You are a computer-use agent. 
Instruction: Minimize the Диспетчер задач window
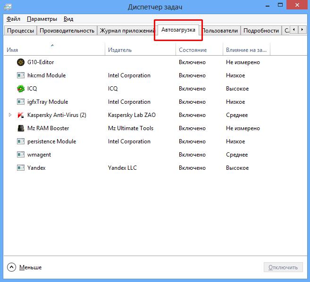tap(268, 5)
